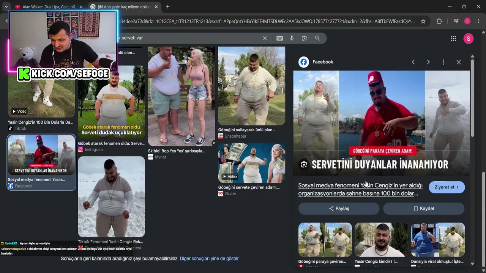Click the TikTok source icon
This screenshot has width=486, height=273.
click(x=11, y=129)
